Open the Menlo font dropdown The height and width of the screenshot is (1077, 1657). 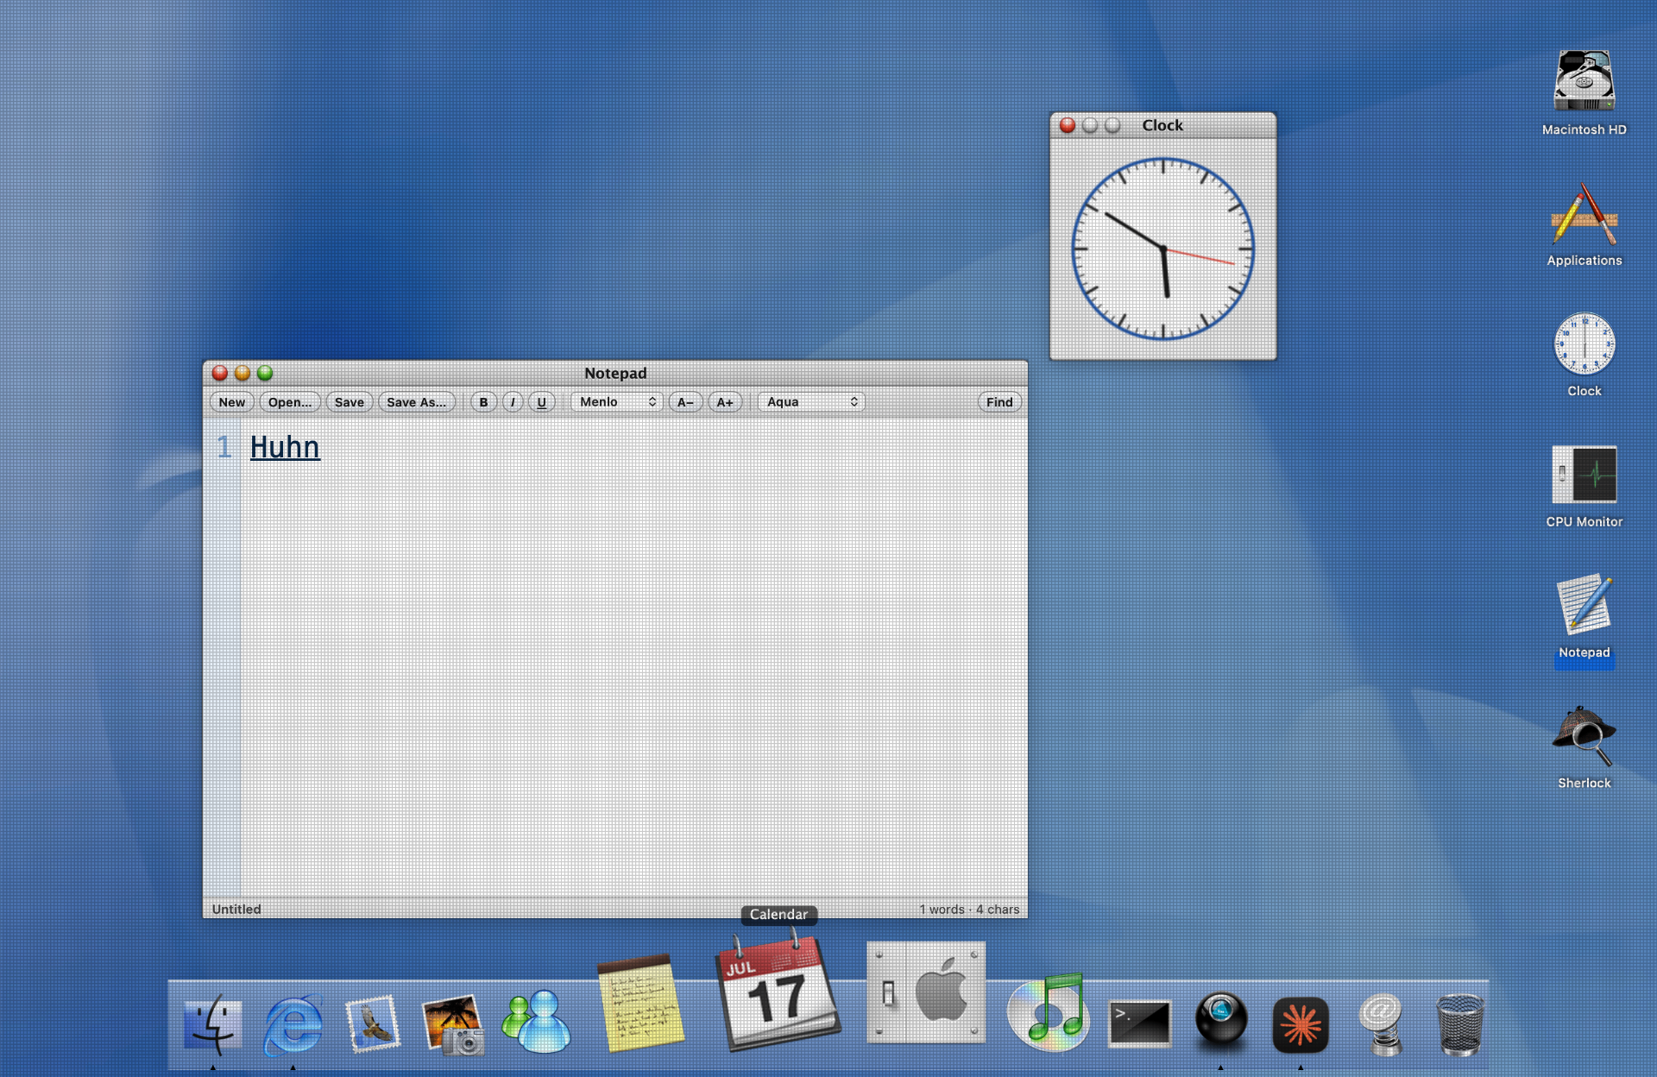point(617,402)
